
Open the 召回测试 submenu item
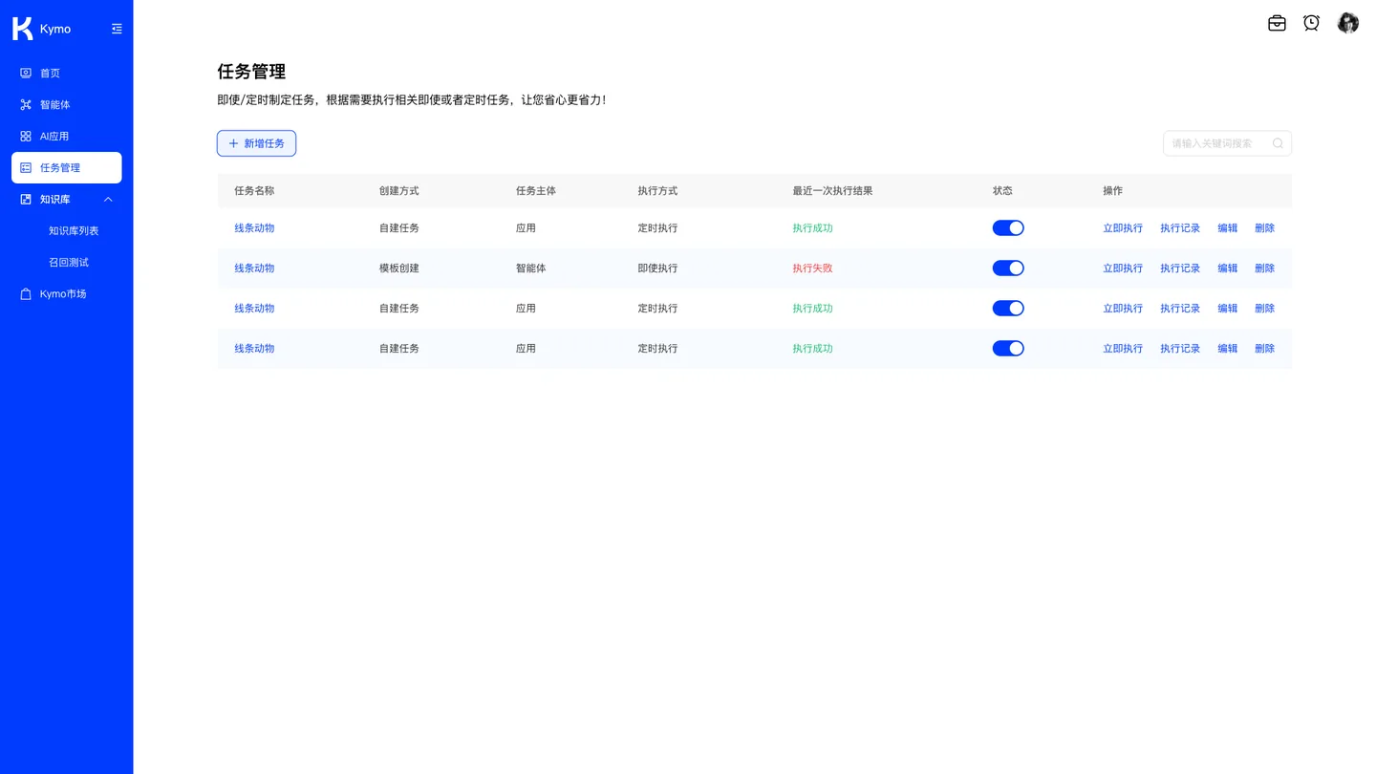[67, 262]
